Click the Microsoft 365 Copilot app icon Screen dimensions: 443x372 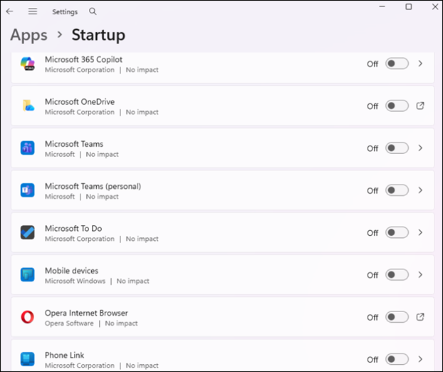pos(27,63)
